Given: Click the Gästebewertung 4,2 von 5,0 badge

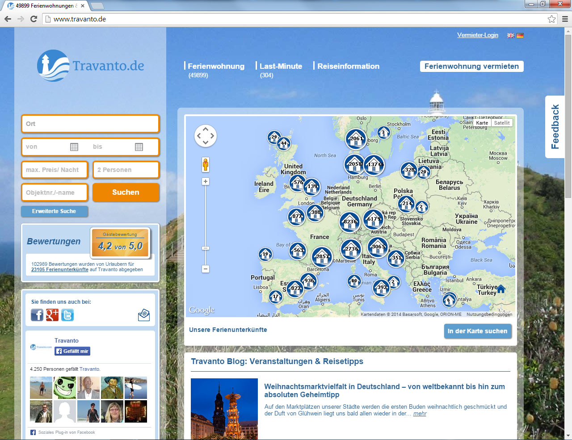Looking at the screenshot, I should pos(120,243).
